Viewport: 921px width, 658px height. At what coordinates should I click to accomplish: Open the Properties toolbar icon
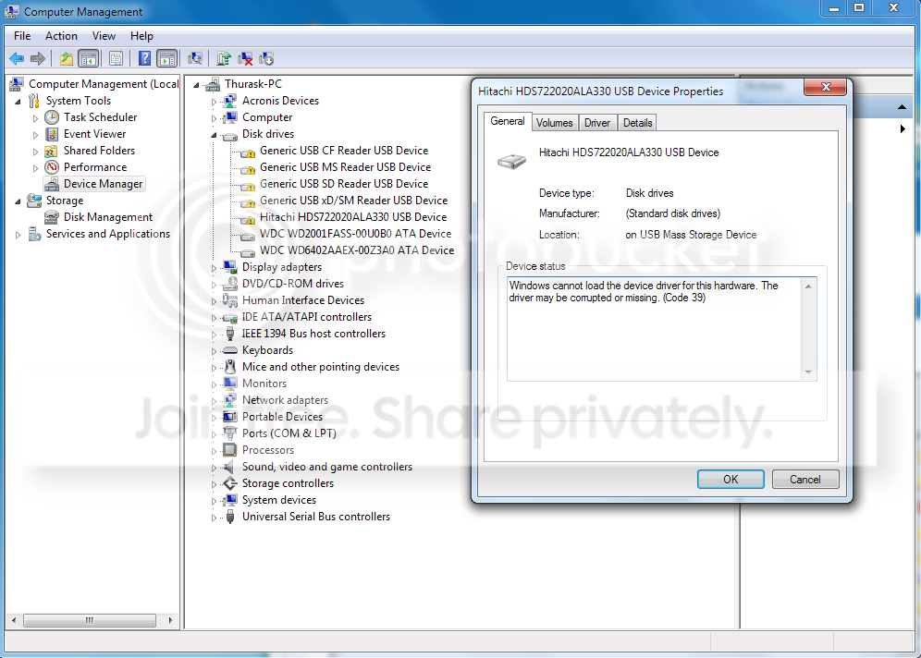click(x=116, y=58)
